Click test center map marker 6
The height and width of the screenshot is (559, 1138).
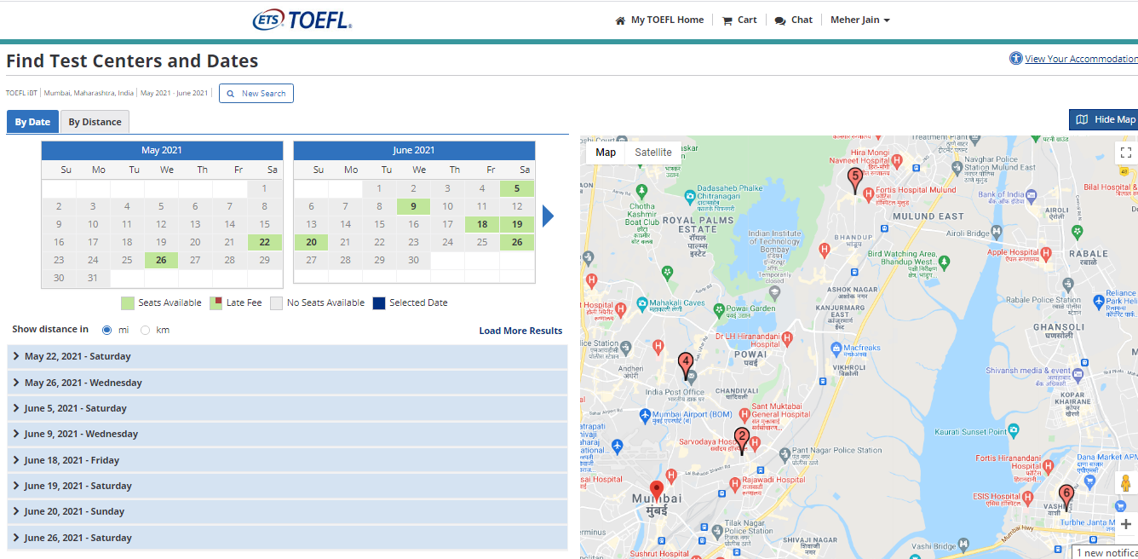[x=1066, y=496]
